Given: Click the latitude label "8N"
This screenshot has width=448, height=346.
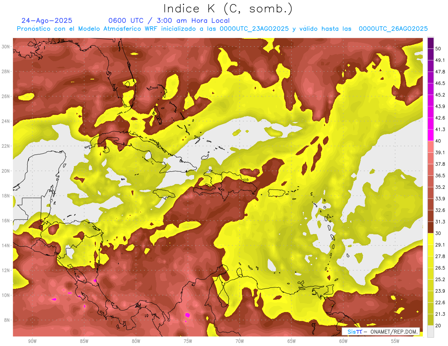Looking at the screenshot, I should coord(7,320).
